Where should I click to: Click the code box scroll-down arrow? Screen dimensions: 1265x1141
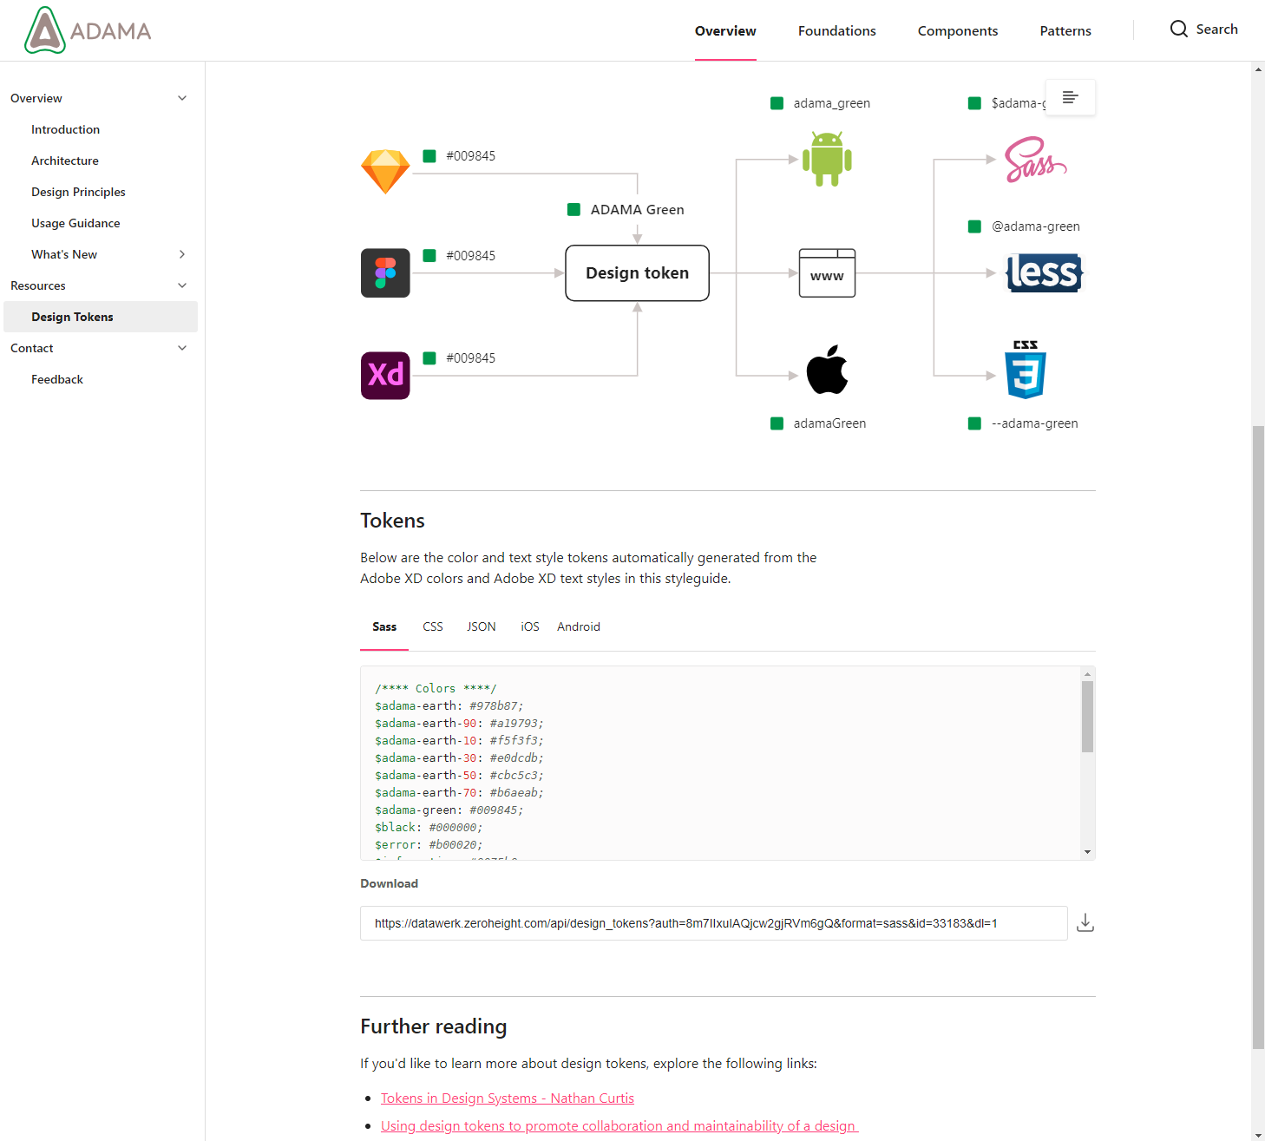pyautogui.click(x=1087, y=852)
